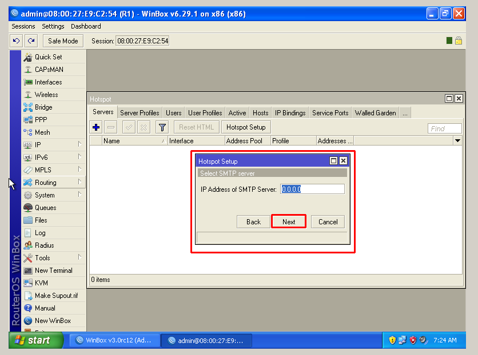Click the enable checkmark button
Screen dimensions: 478x355
pos(129,127)
